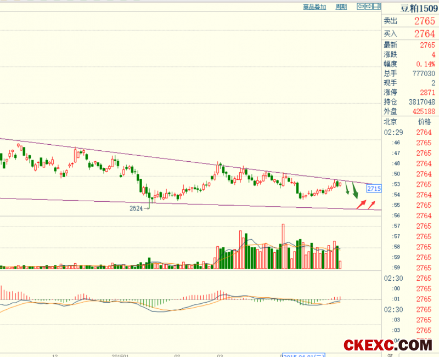Click the 卖出 sell price 2765
Image resolution: width=439 pixels, height=357 pixels.
tap(424, 21)
